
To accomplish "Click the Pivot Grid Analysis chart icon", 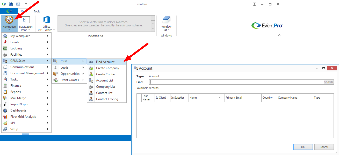I will pyautogui.click(x=5, y=117).
